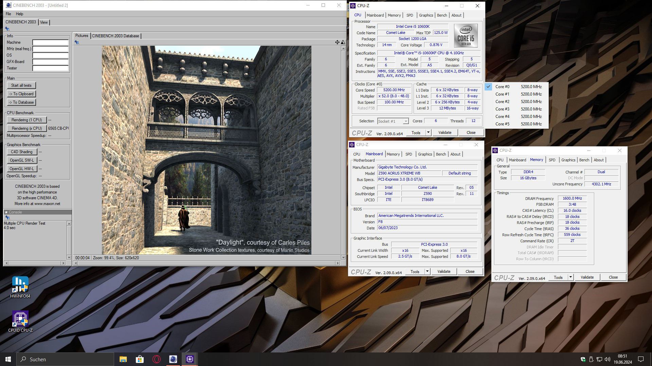The height and width of the screenshot is (366, 652).
Task: Click the triangle zoom icon above picture
Action: pyautogui.click(x=343, y=42)
